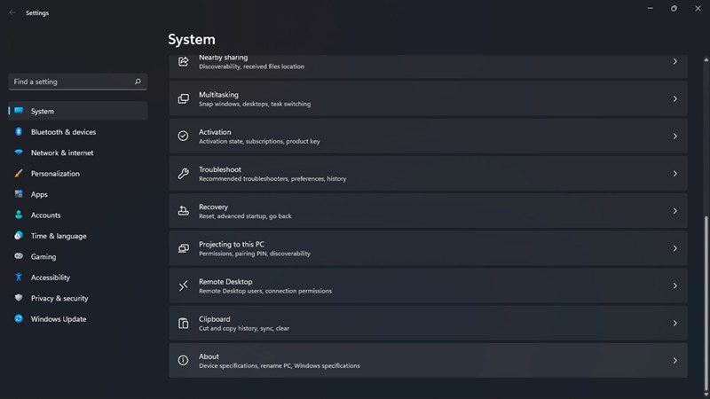This screenshot has width=710, height=399.
Task: Click the Multitasking windows icon
Action: point(183,98)
